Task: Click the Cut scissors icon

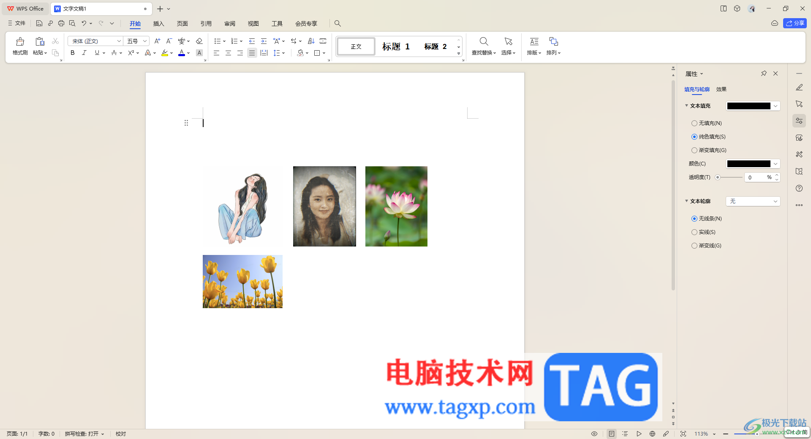Action: pos(55,41)
